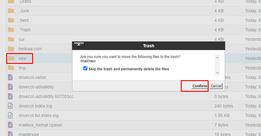Click the 4 KB size of .Trash

tap(219, 30)
